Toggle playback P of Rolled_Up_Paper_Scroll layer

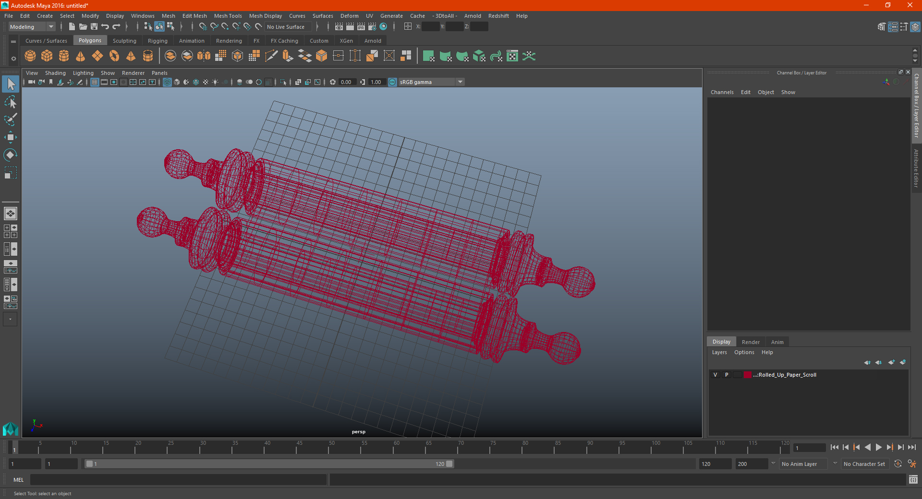click(x=727, y=375)
